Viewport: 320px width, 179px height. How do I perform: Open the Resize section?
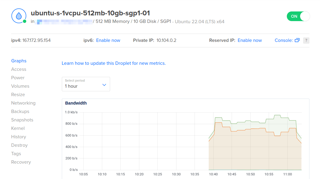[18, 94]
